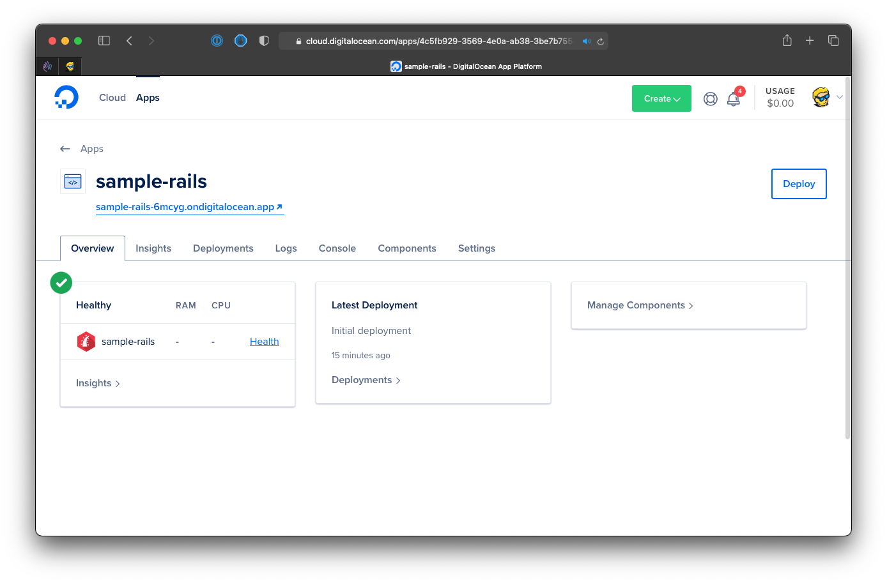
Task: Open Manage Components expander
Action: coord(640,305)
